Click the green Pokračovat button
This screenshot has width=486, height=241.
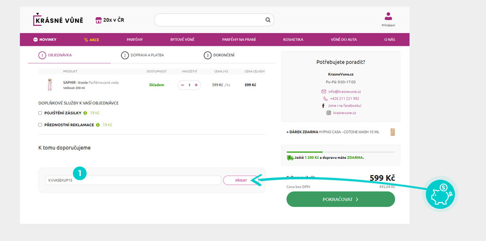(340, 199)
